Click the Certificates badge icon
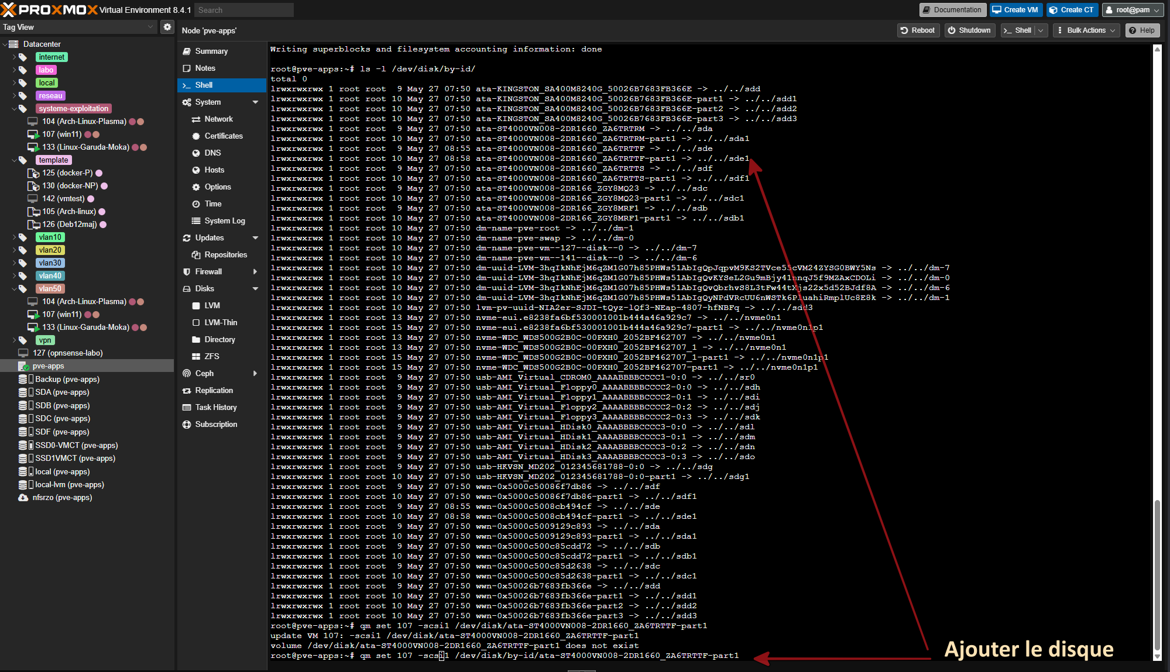 (196, 136)
